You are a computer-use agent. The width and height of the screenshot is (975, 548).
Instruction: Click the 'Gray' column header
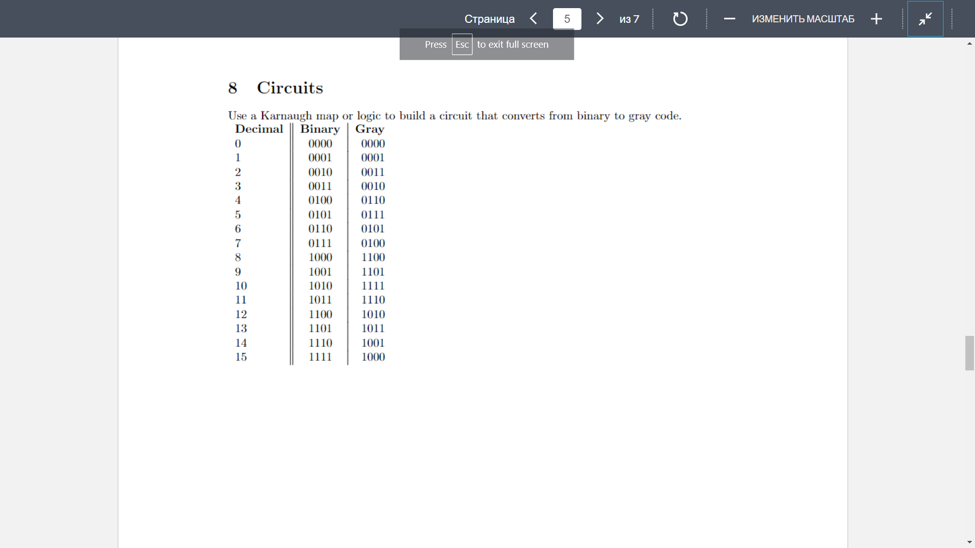pyautogui.click(x=369, y=129)
